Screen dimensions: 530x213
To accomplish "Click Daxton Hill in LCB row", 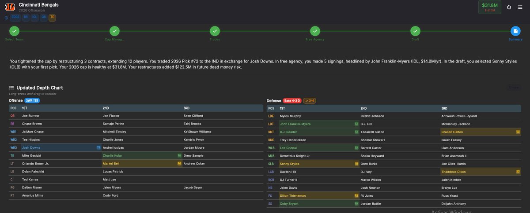I will (x=289, y=172).
